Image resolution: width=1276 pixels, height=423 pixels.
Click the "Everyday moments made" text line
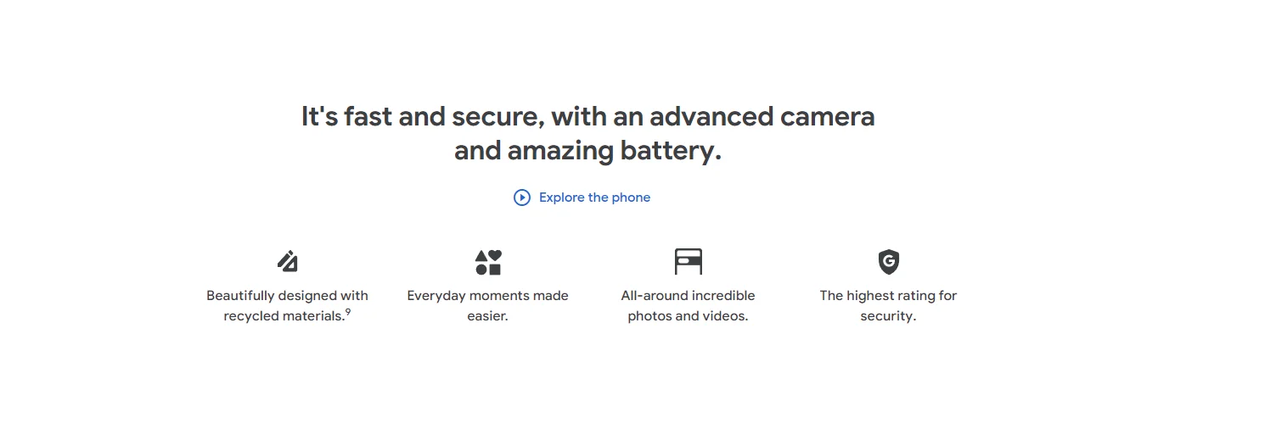[x=487, y=296]
